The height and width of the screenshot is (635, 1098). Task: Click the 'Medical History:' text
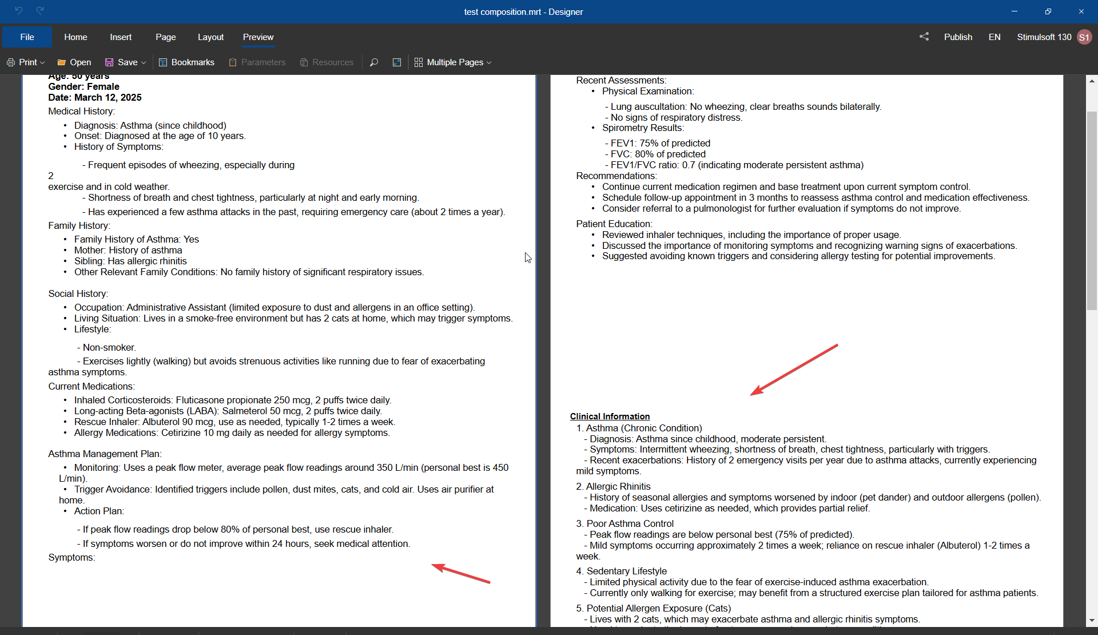(82, 111)
